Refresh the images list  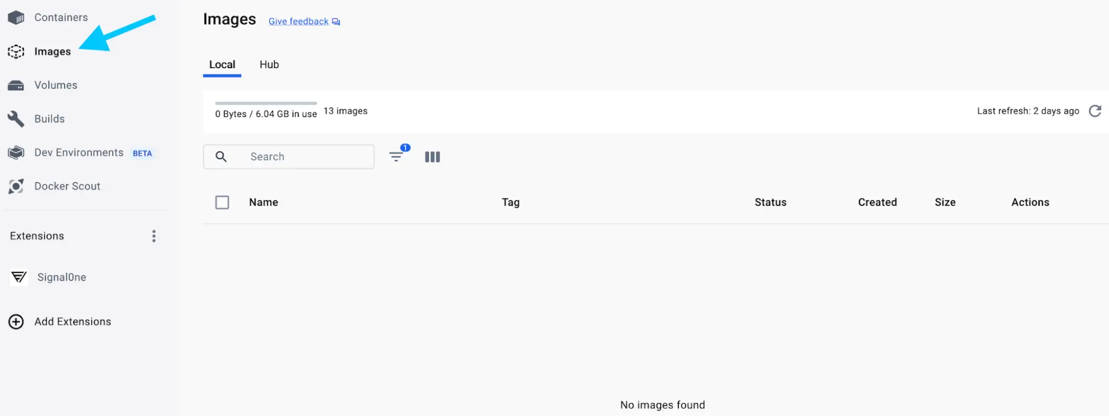point(1095,111)
